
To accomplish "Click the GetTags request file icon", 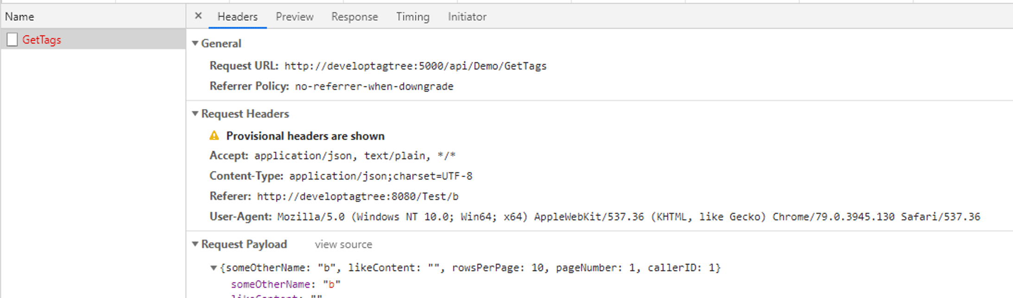I will (x=13, y=40).
